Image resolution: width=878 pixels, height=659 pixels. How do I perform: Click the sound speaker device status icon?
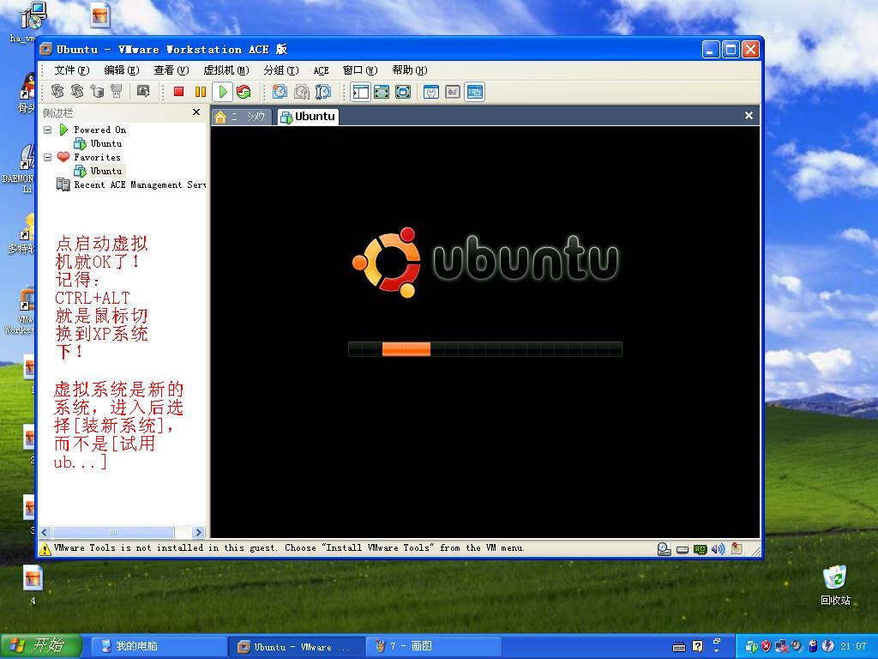718,549
